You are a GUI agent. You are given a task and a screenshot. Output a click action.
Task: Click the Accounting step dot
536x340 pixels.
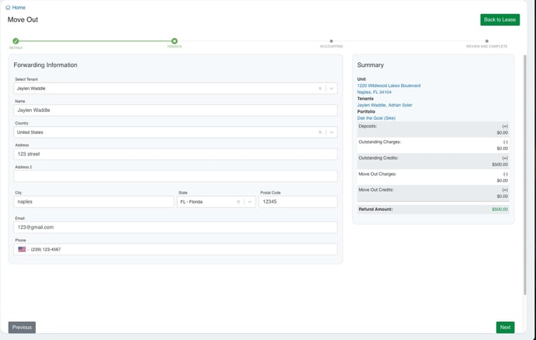click(331, 41)
